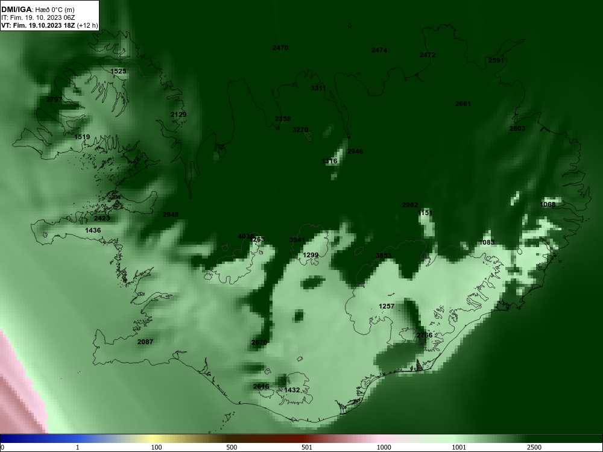
Task: Click the map value 1316
Action: click(x=330, y=161)
